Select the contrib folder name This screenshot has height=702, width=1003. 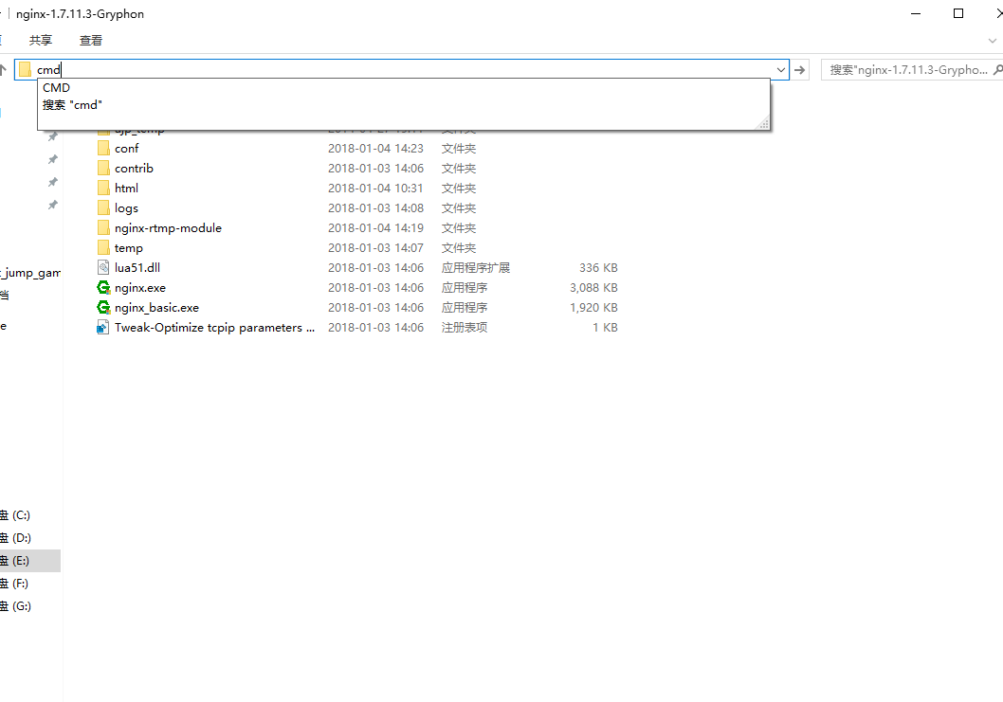135,168
